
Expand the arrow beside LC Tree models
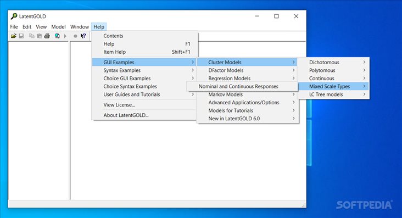tap(364, 94)
